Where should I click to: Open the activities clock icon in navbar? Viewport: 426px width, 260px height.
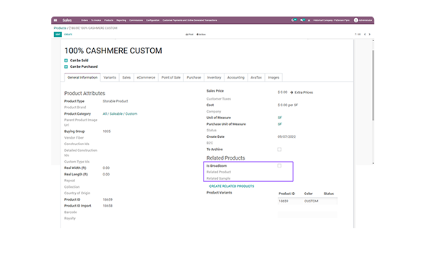tap(294, 20)
